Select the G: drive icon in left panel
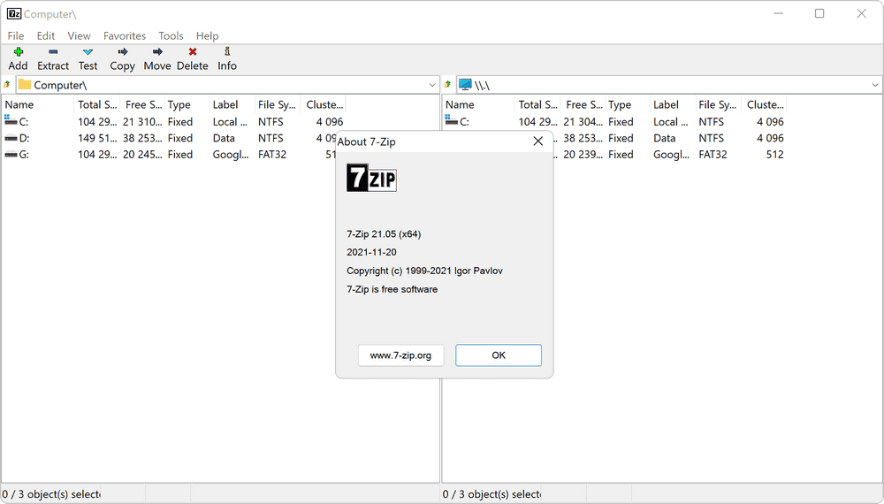The height and width of the screenshot is (504, 884). (x=11, y=155)
